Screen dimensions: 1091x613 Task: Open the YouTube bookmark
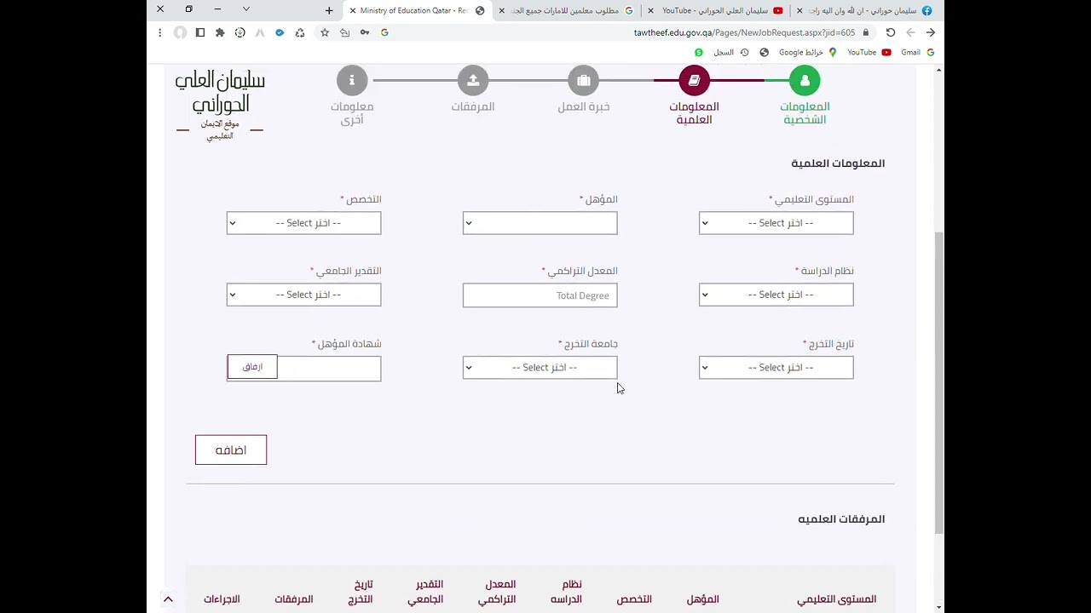point(869,52)
